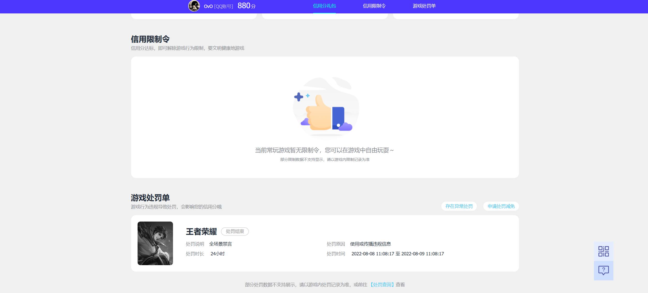Click the 申请处罚减免 button
The image size is (648, 293).
501,206
